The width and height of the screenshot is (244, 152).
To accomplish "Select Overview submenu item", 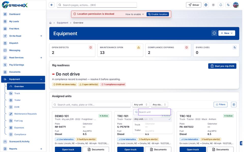I will 26,87.
